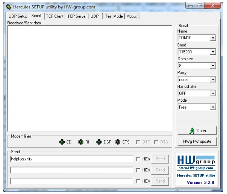Click the RI modem line indicator
Image resolution: width=227 pixels, height=194 pixels.
pos(81,142)
